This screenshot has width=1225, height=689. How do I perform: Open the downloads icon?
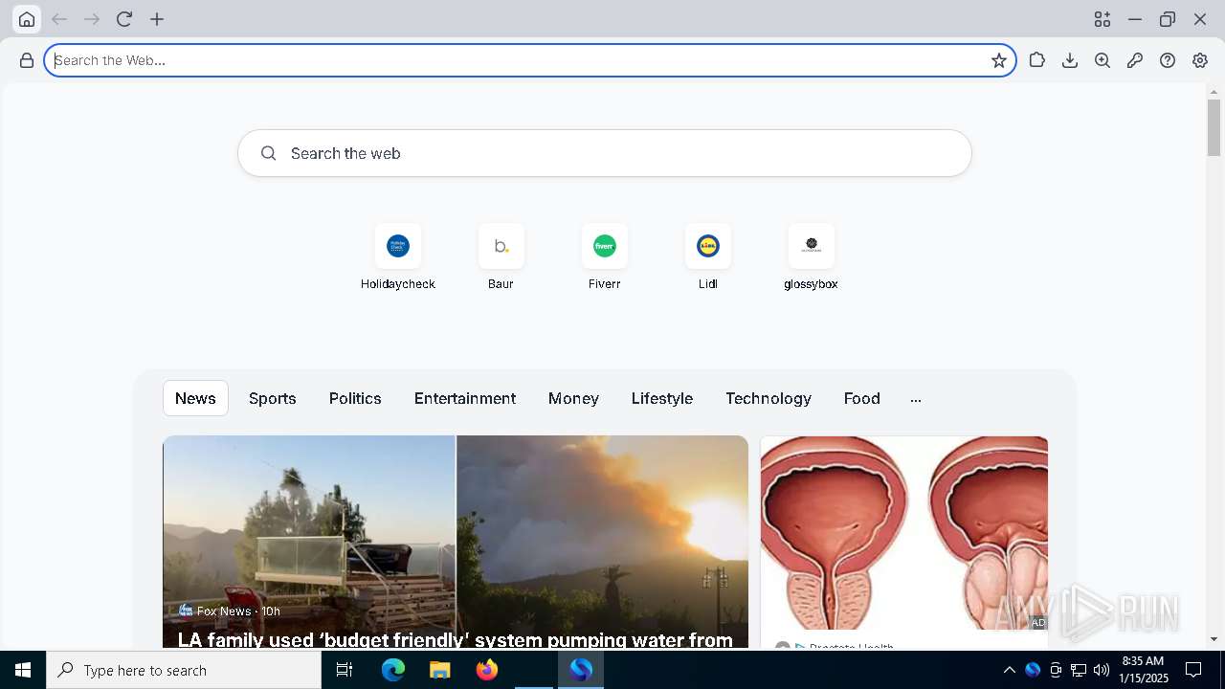pyautogui.click(x=1070, y=60)
